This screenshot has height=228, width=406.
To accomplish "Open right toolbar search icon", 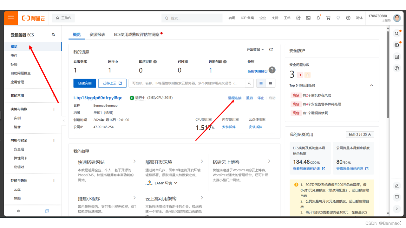I will 397,33.
